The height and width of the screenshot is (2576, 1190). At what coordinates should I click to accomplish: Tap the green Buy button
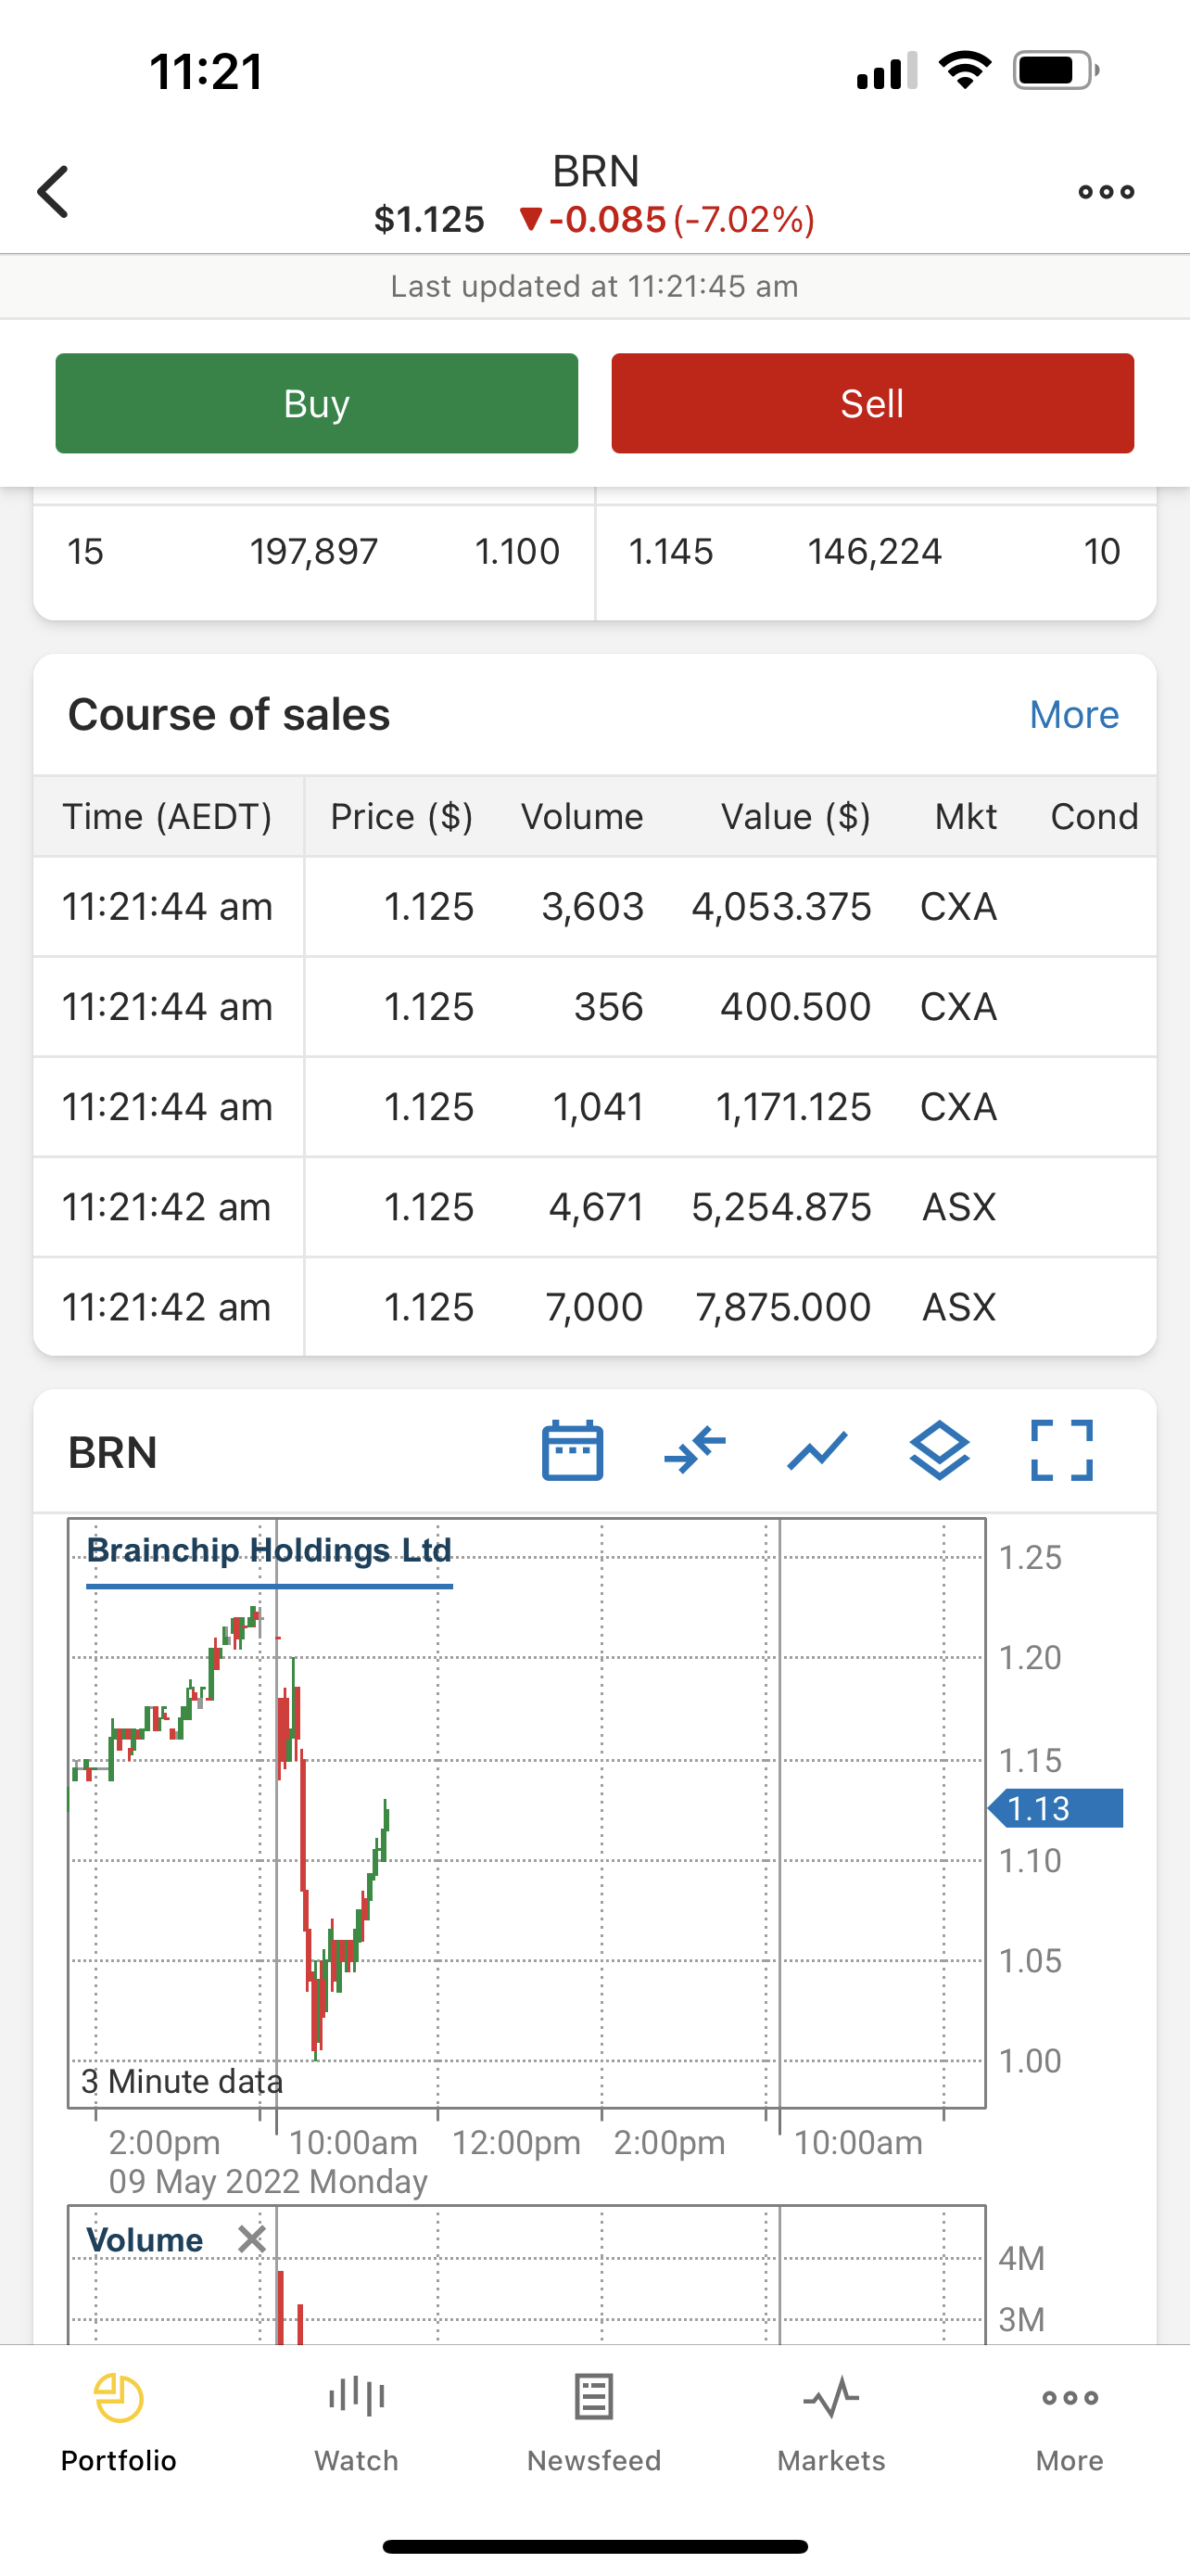317,403
